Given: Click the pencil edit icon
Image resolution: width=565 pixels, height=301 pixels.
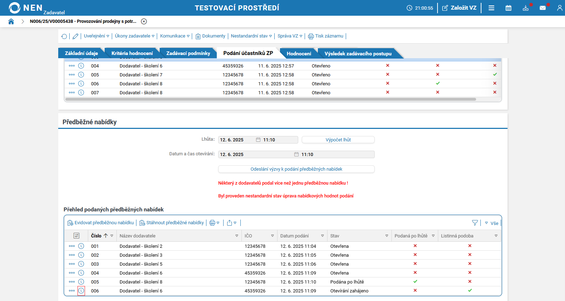Looking at the screenshot, I should click(x=75, y=36).
